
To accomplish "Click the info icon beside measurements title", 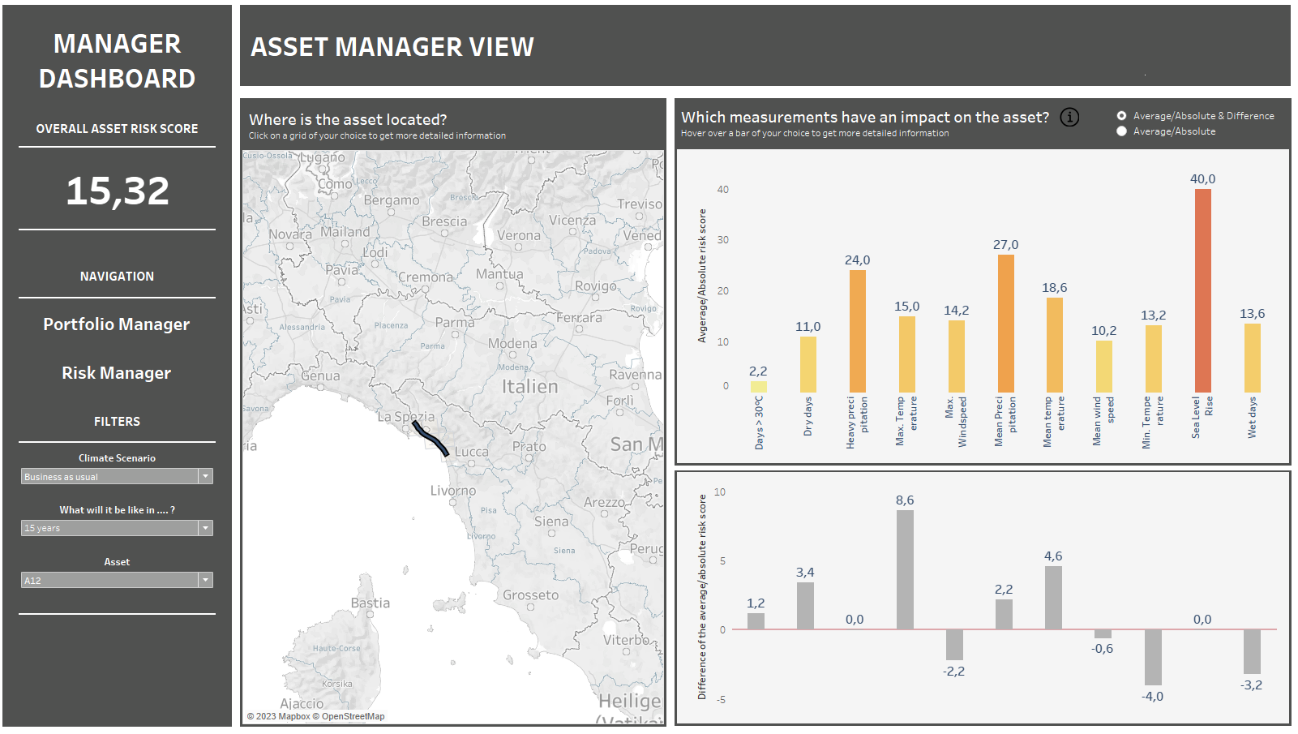I will [1069, 118].
